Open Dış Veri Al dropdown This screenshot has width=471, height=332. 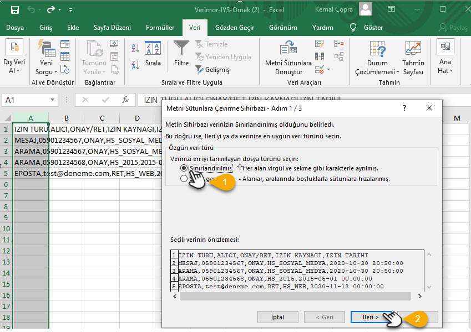[14, 57]
